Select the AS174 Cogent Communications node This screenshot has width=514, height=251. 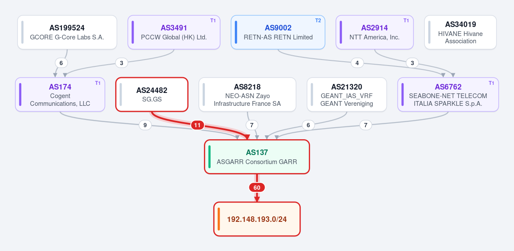[60, 95]
